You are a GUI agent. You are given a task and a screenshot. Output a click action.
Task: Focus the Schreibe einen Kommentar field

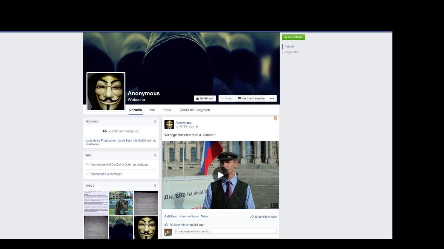(x=225, y=231)
